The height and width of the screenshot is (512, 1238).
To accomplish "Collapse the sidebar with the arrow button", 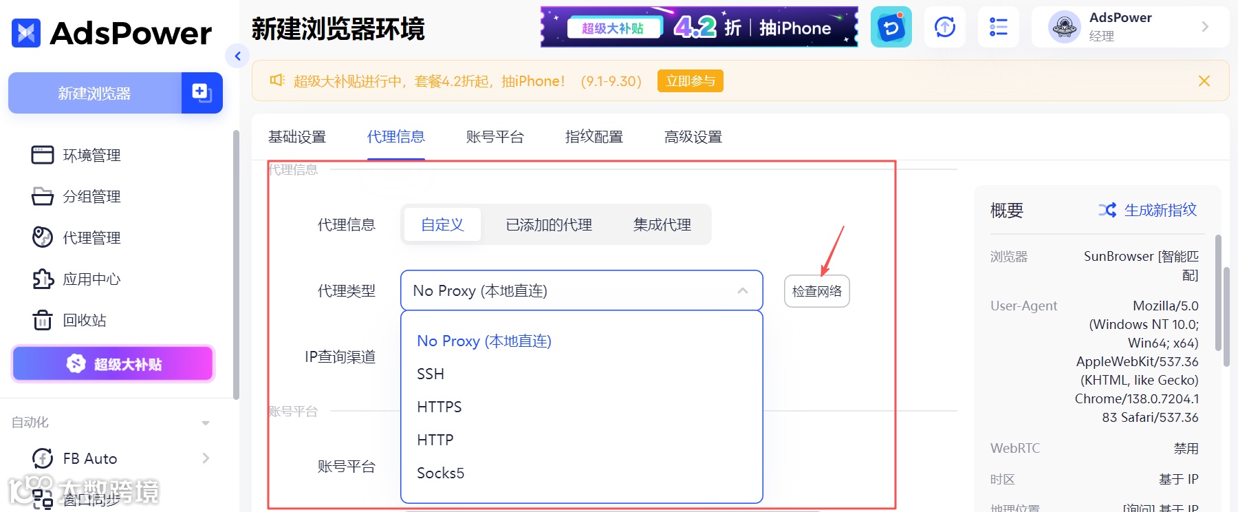I will tap(237, 56).
